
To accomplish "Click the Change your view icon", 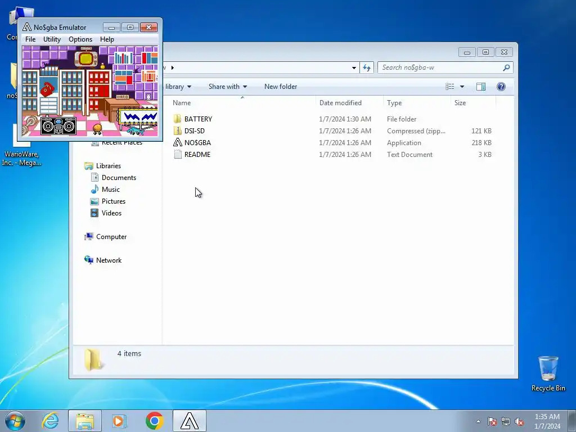I will tap(449, 87).
